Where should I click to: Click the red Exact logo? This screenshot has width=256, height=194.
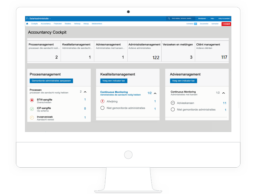226,24
